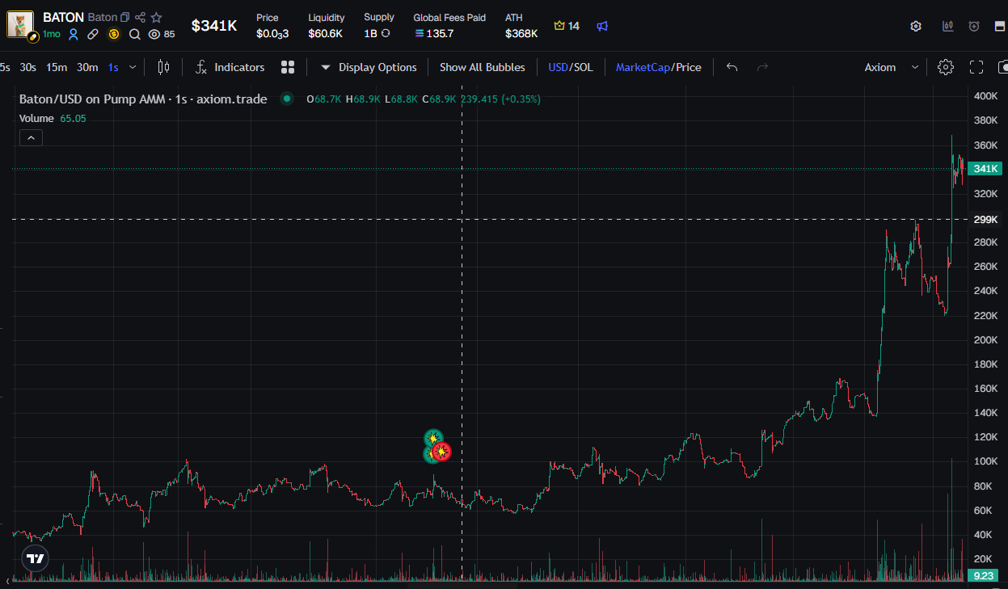Switch chart currency to USD
The height and width of the screenshot is (589, 1008).
click(x=558, y=67)
